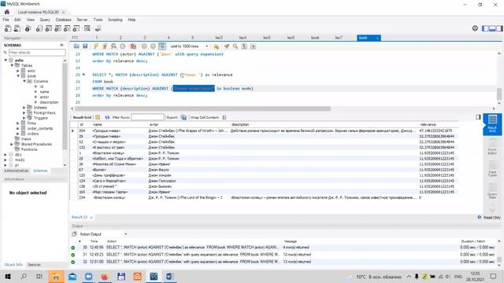Create a new SQL tab from main toolbar
The height and width of the screenshot is (283, 504).
[8, 28]
